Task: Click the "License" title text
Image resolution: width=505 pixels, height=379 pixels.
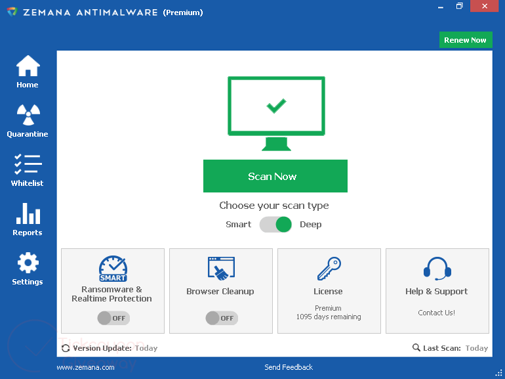Action: pos(328,291)
